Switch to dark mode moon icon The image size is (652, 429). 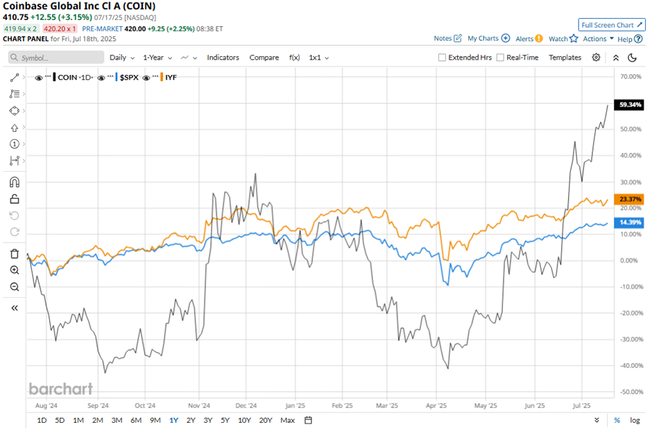632,58
